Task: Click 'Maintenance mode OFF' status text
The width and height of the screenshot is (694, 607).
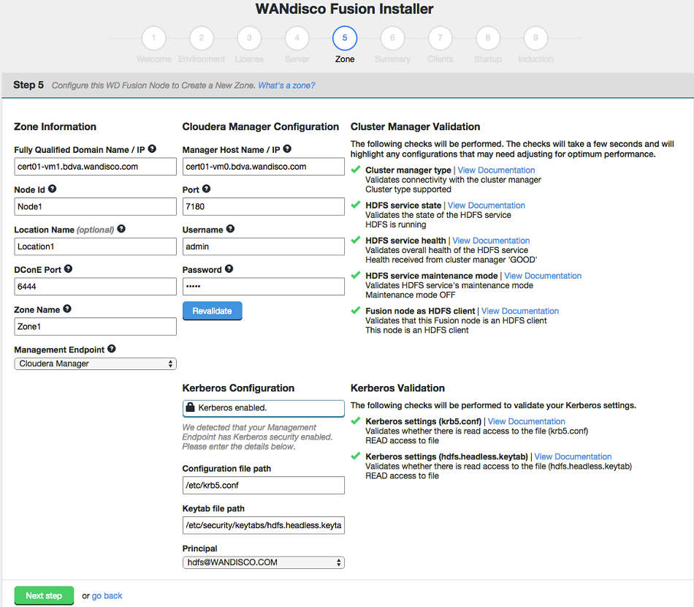Action: (x=411, y=295)
